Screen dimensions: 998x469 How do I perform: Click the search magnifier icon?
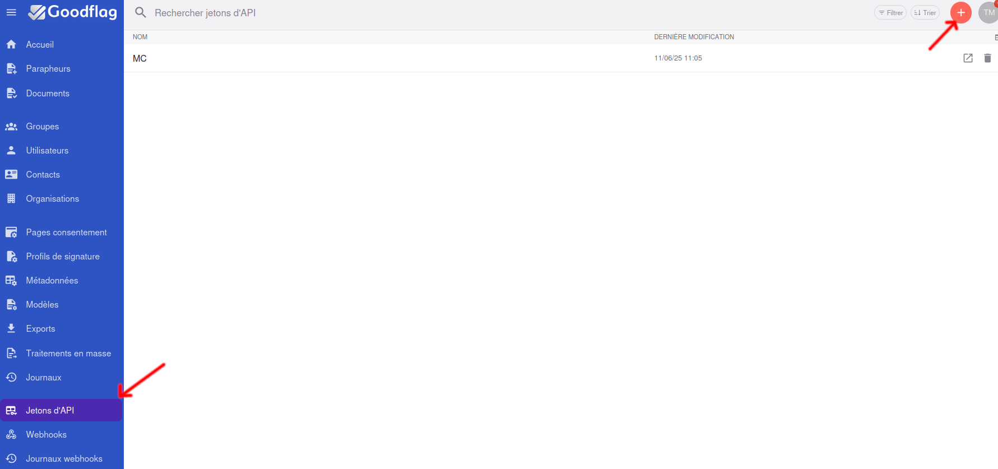tap(141, 12)
